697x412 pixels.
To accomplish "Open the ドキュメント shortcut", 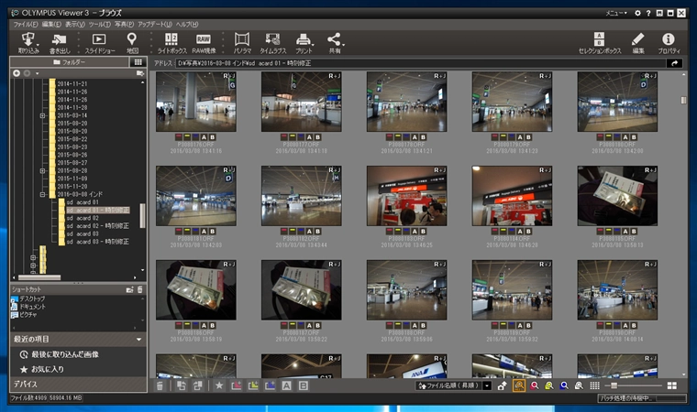I will click(x=32, y=307).
